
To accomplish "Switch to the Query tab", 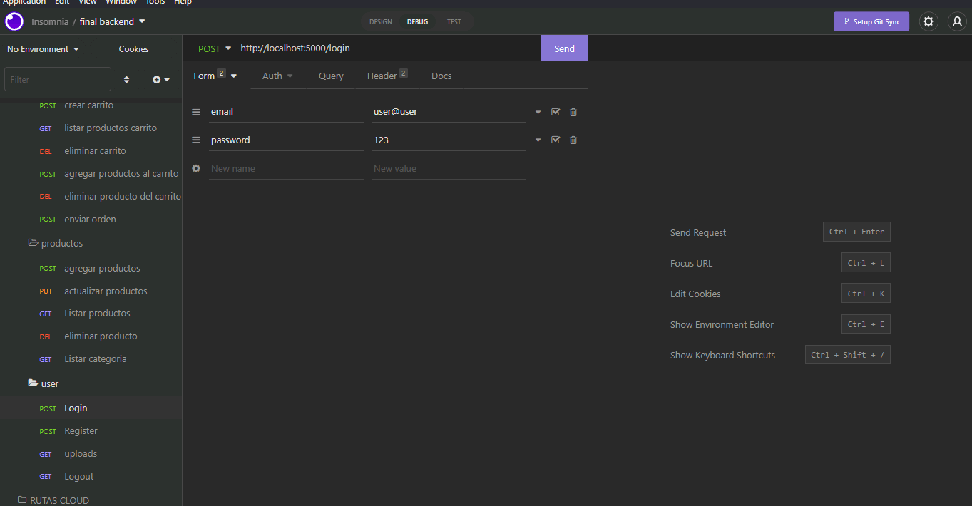I will point(331,75).
